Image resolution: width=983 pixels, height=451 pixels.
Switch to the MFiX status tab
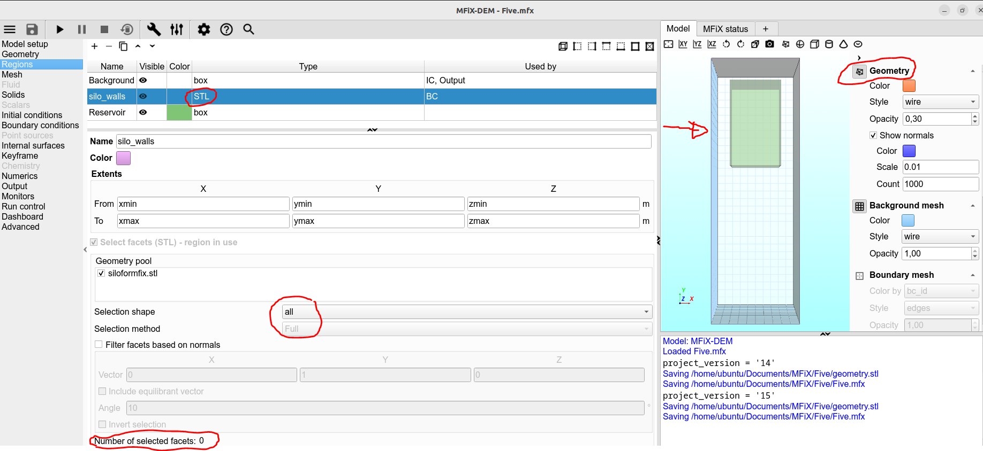725,29
